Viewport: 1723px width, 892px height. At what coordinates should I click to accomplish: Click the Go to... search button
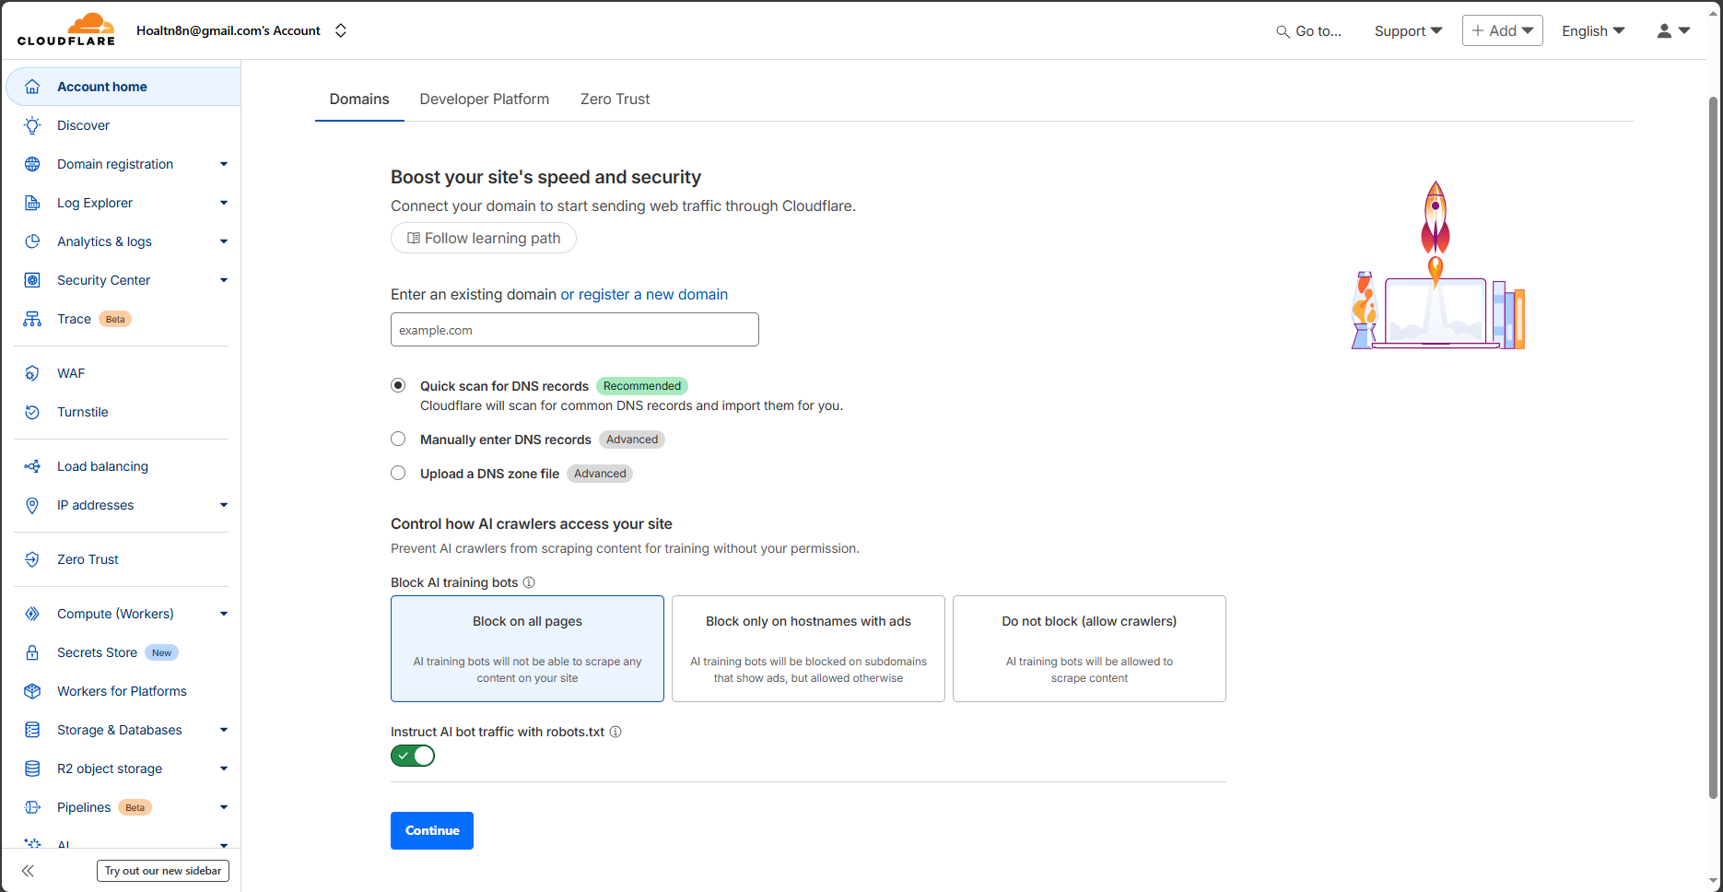[1308, 31]
